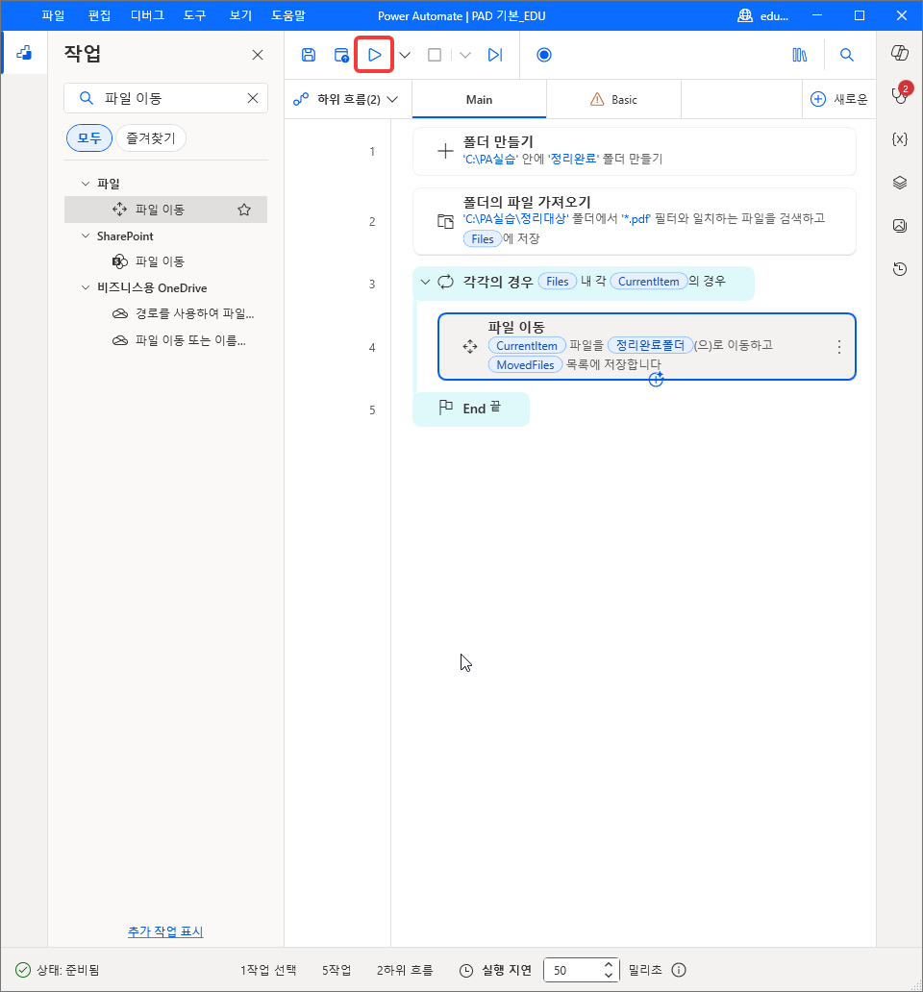Open the 파일 menu

pyautogui.click(x=53, y=15)
